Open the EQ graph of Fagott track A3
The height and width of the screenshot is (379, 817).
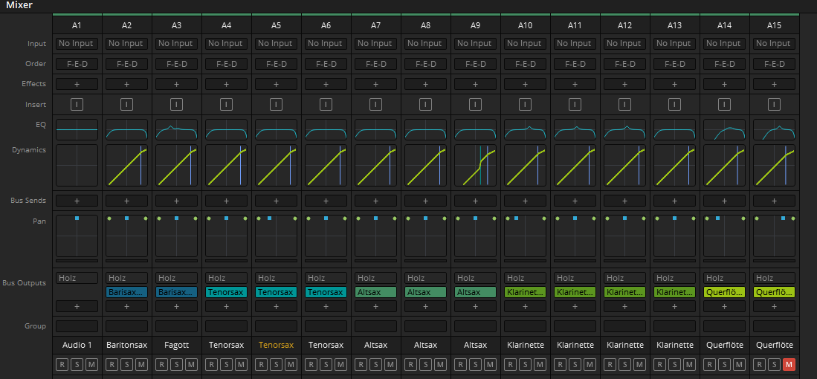tap(177, 129)
